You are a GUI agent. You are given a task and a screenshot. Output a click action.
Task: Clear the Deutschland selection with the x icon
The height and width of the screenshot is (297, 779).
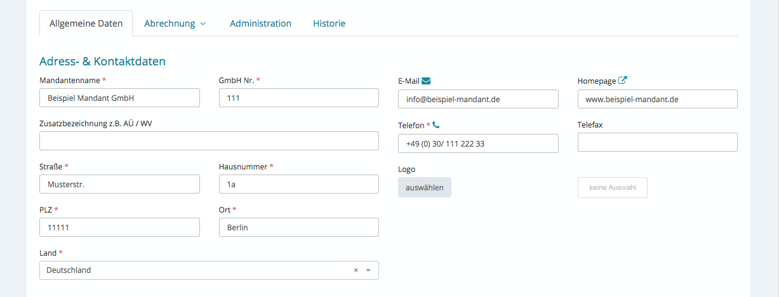[356, 270]
